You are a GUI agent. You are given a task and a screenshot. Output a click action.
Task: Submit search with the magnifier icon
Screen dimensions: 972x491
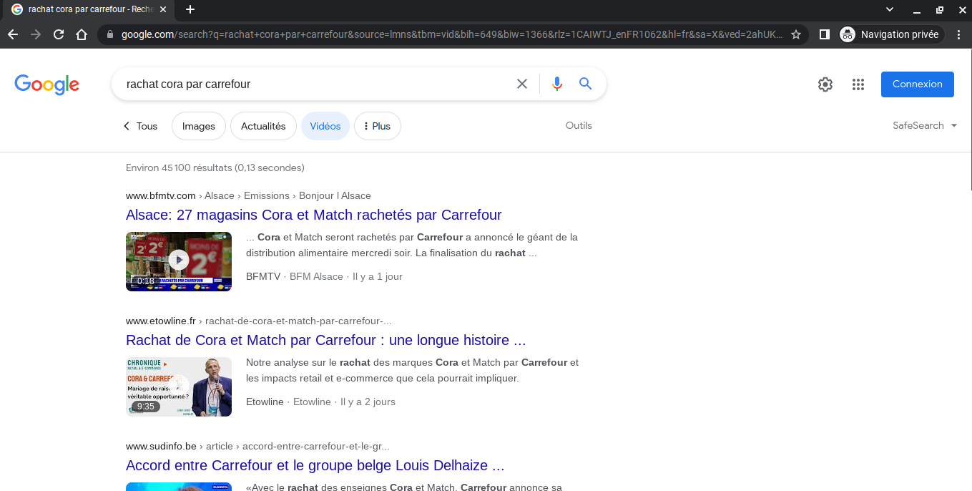point(586,84)
